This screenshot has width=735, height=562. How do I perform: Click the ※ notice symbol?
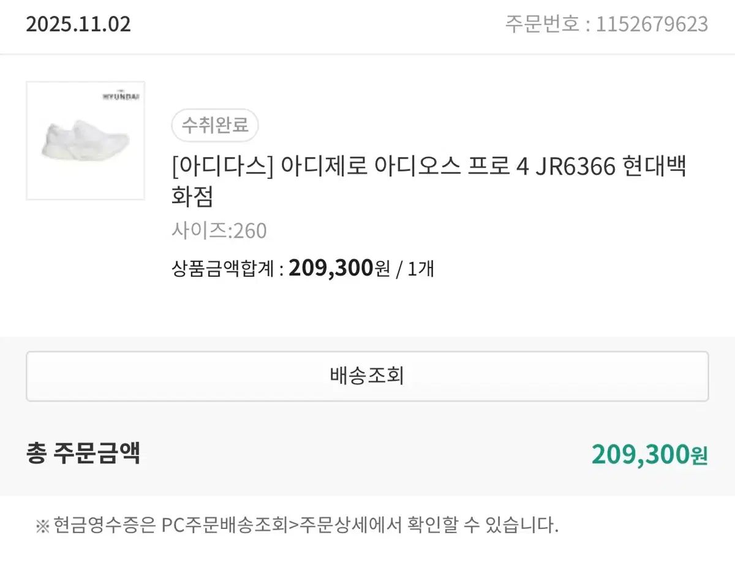point(42,525)
